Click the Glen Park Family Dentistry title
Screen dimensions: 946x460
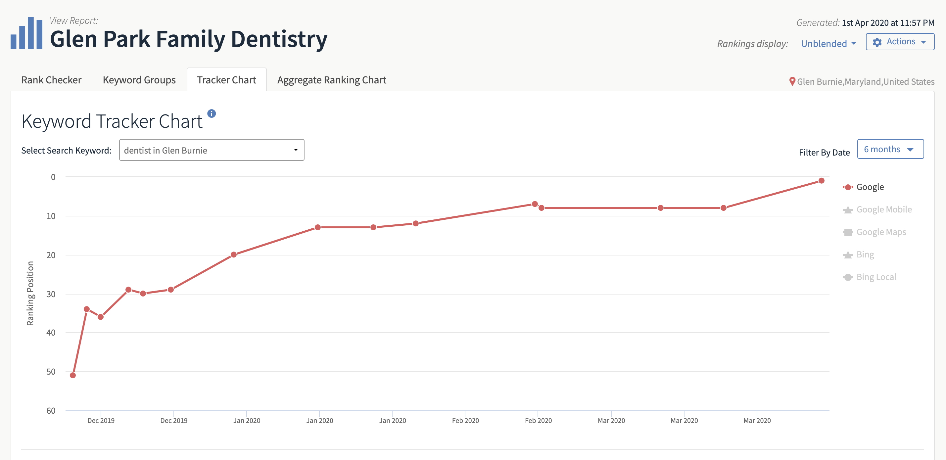coord(189,39)
